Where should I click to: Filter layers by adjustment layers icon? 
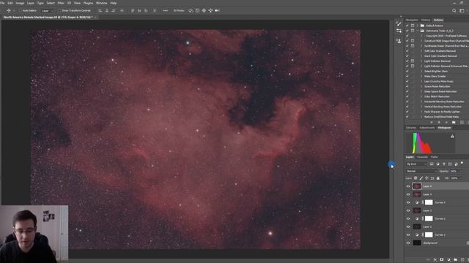438,164
